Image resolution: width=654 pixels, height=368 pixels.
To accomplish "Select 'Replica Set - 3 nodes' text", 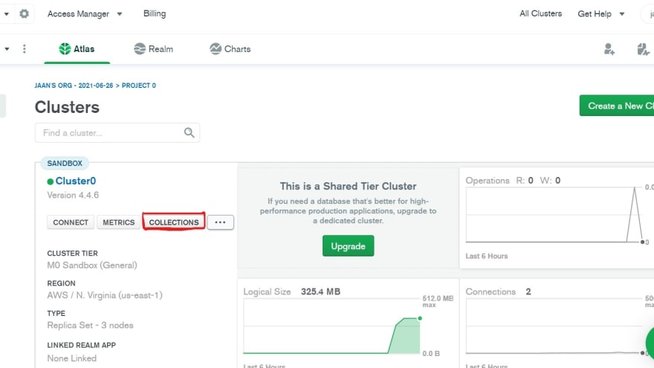I will click(x=90, y=326).
